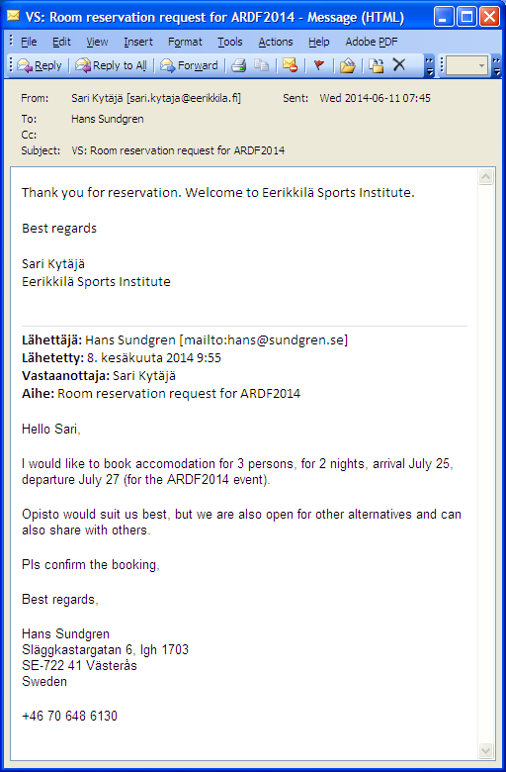Print the message with printer icon
Viewport: 506px width, 772px height.
click(x=239, y=65)
